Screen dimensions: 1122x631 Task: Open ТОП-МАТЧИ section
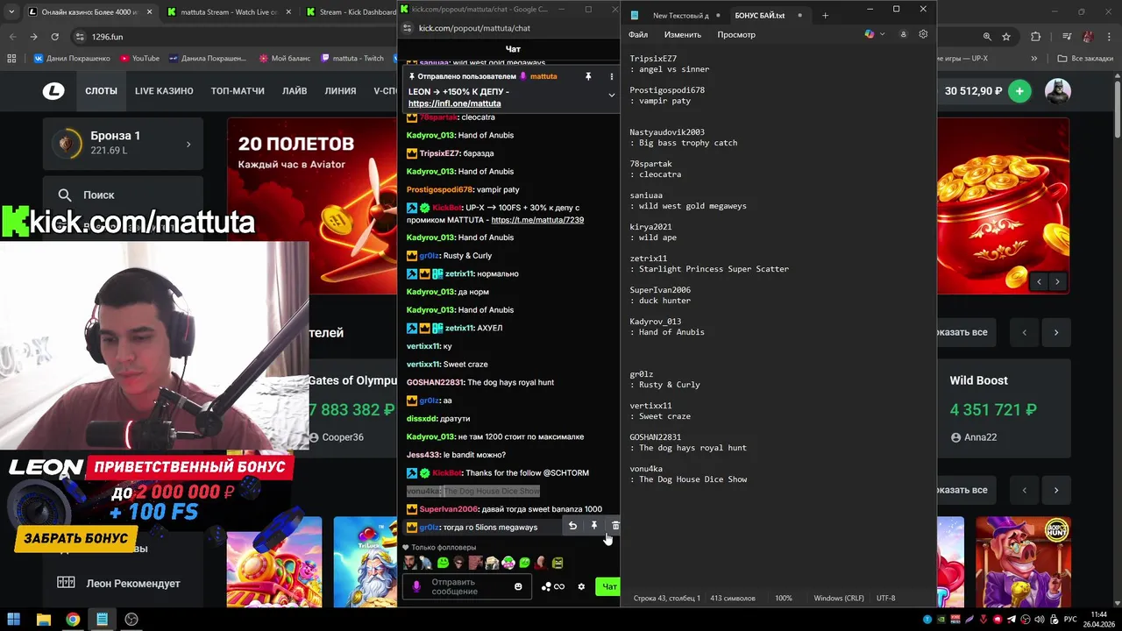point(238,90)
